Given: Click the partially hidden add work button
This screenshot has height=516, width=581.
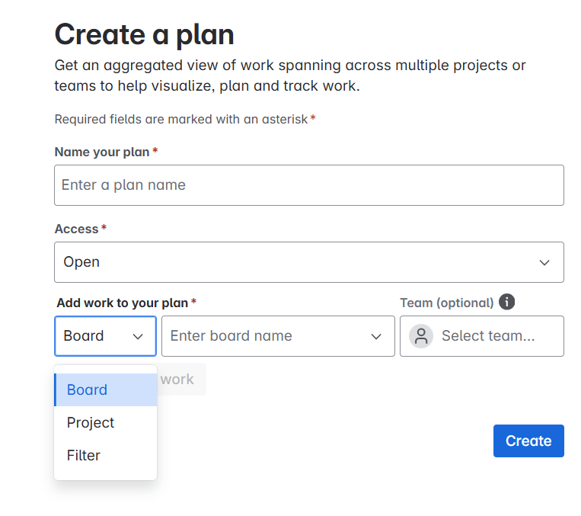Looking at the screenshot, I should [x=181, y=379].
